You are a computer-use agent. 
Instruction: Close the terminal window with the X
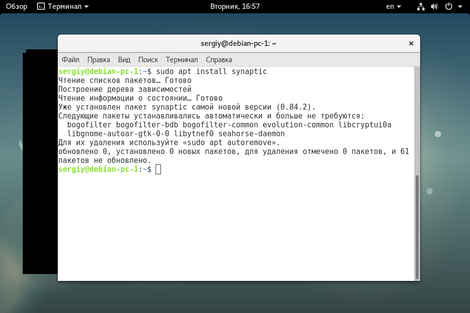pyautogui.click(x=411, y=43)
